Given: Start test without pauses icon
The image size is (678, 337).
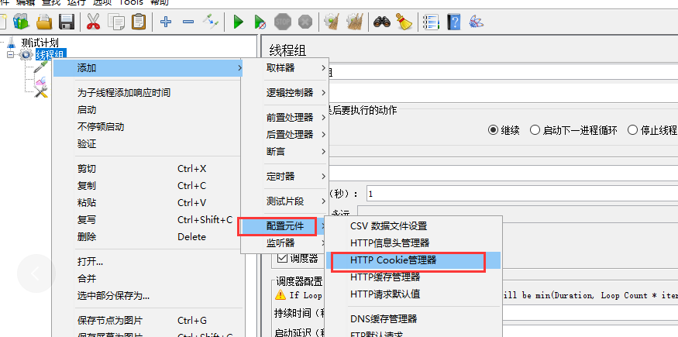Looking at the screenshot, I should pyautogui.click(x=260, y=21).
